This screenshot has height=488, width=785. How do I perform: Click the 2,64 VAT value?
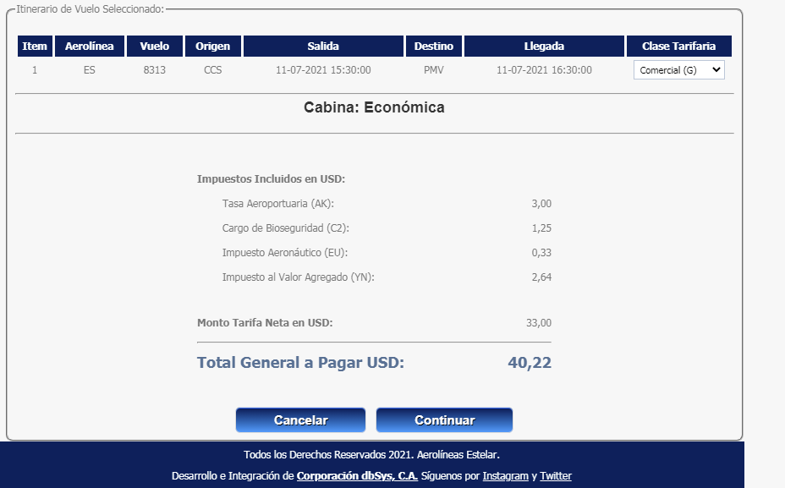click(x=541, y=277)
